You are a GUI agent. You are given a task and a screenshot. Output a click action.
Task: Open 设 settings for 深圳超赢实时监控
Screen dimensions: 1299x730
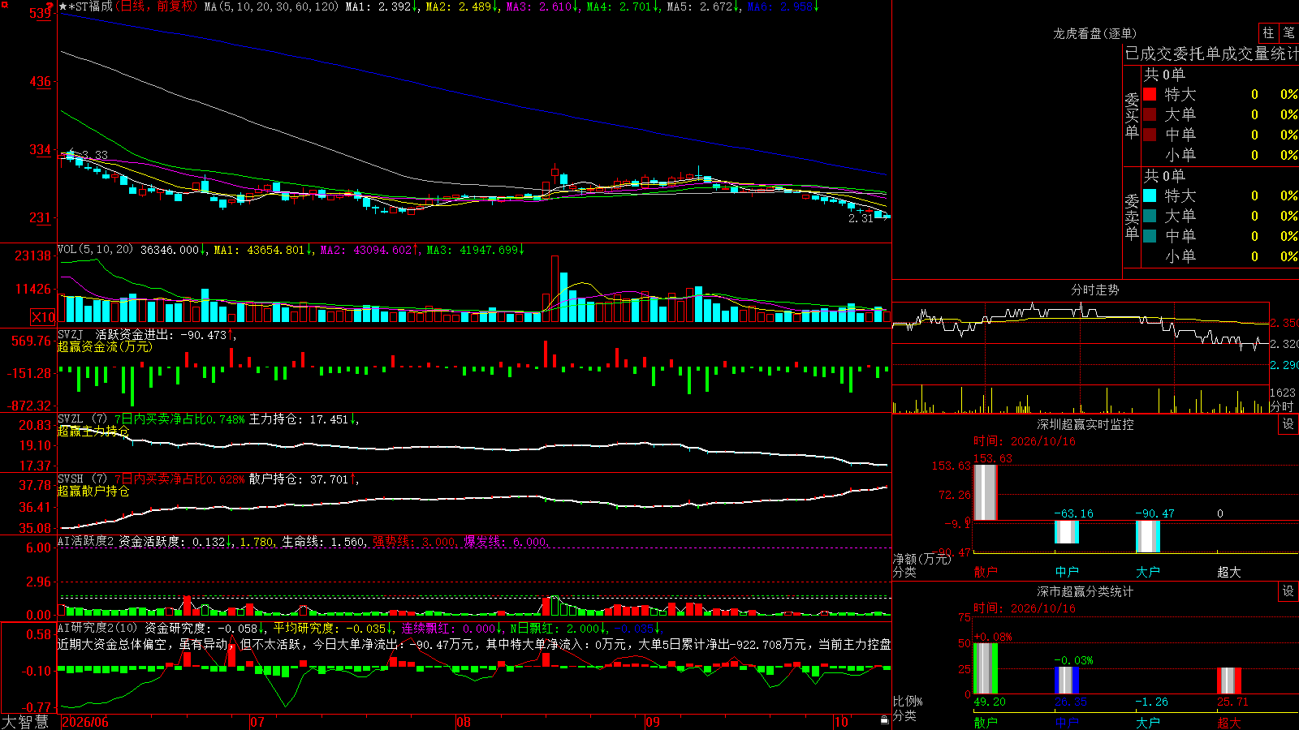(x=1288, y=424)
